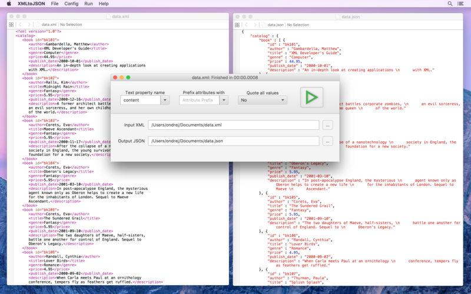Open the XMLtoJSON application menu
The width and height of the screenshot is (471, 294).
click(x=31, y=4)
